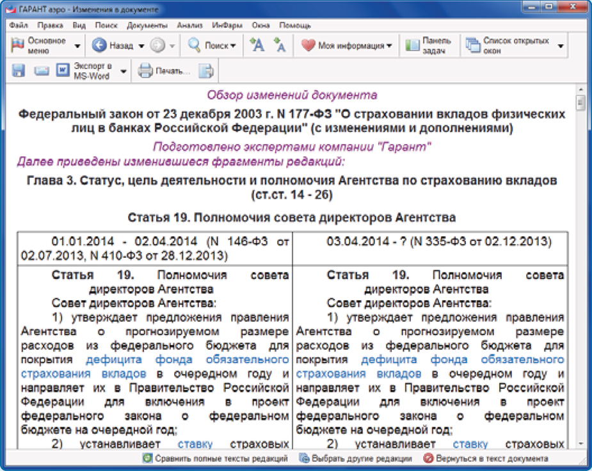Click the save document floppy disk icon
Viewport: 592px width, 471px height.
pyautogui.click(x=19, y=70)
